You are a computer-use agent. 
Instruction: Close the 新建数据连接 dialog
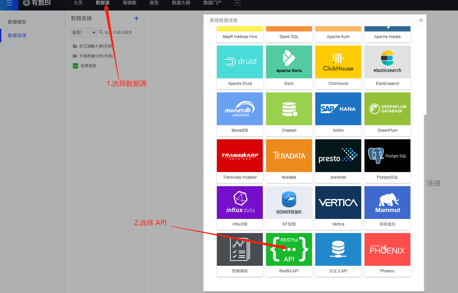pos(421,20)
